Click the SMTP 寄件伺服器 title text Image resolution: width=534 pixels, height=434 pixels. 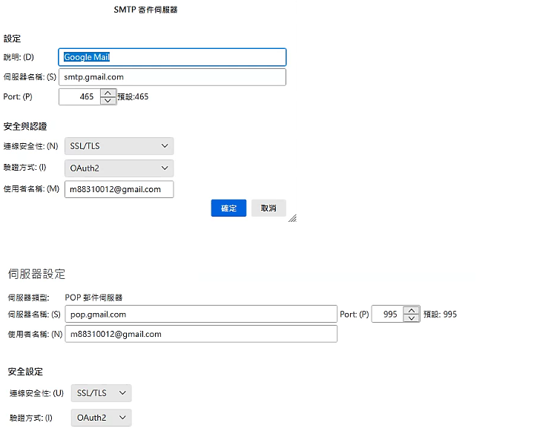point(146,10)
